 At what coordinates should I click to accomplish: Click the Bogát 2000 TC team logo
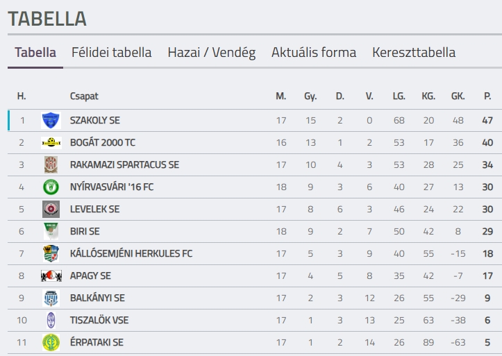[x=51, y=142]
